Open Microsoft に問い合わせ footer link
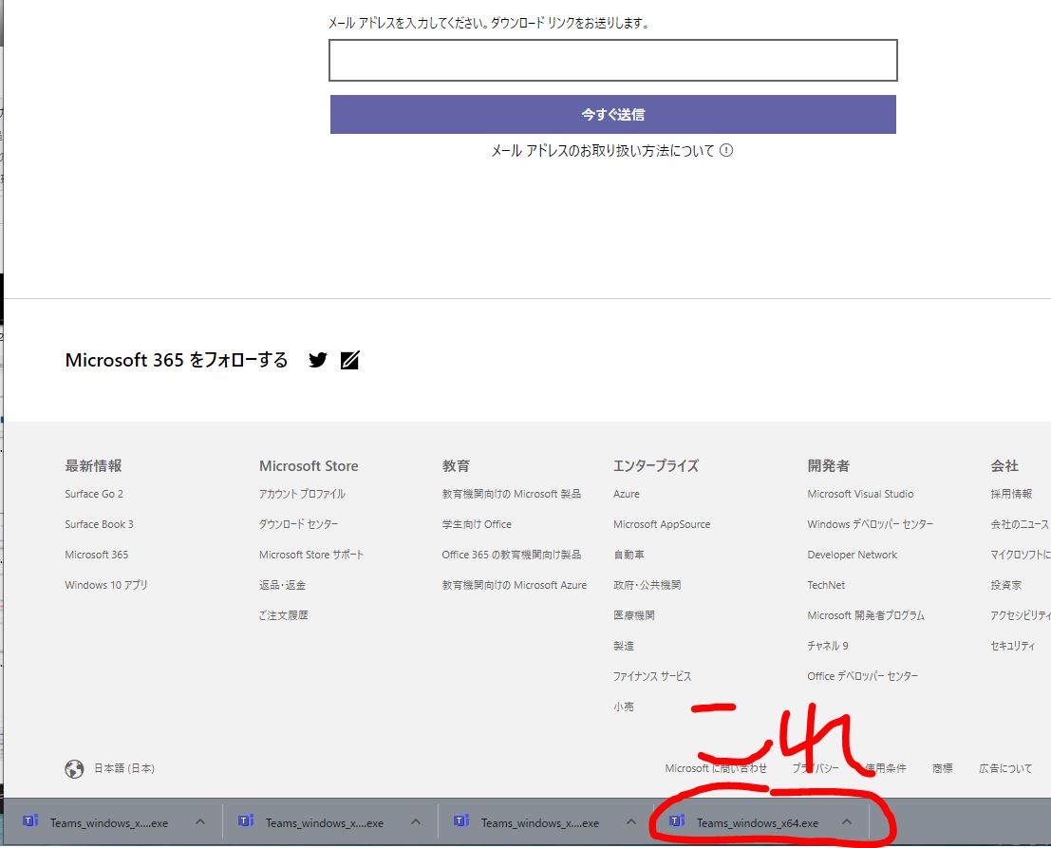The image size is (1051, 848). (716, 768)
